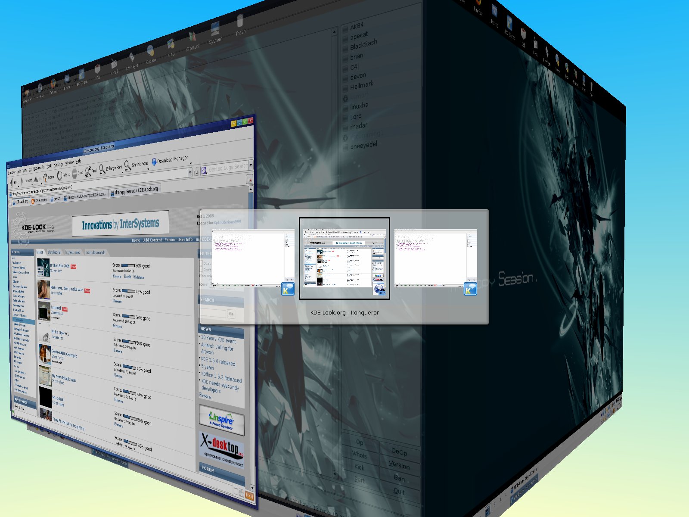The image size is (689, 517).
Task: Select the alphabetical sorting tab
Action: [x=54, y=252]
